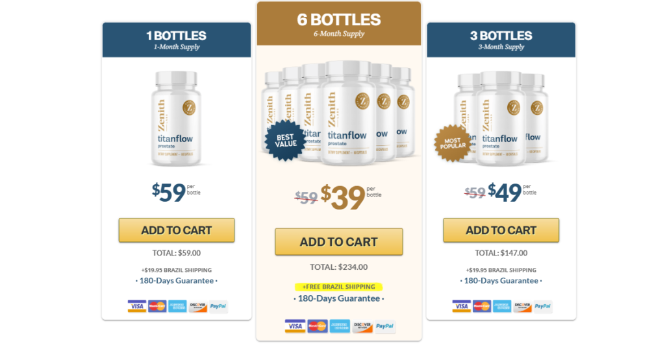
Task: Select American Express icon in 3 Bottles card
Action: (502, 306)
